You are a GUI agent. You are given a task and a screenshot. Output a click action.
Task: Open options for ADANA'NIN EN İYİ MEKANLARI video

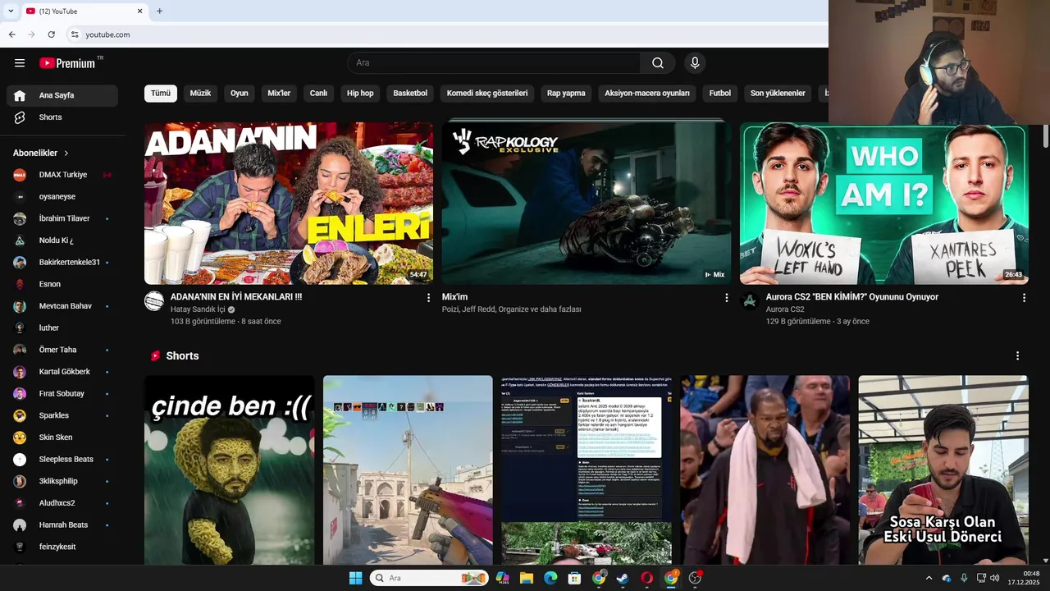pyautogui.click(x=428, y=298)
